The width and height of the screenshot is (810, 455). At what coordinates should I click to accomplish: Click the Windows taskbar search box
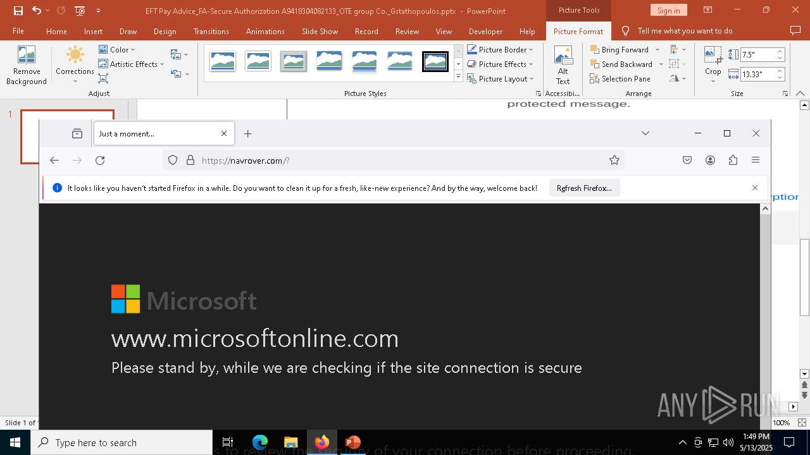point(121,442)
